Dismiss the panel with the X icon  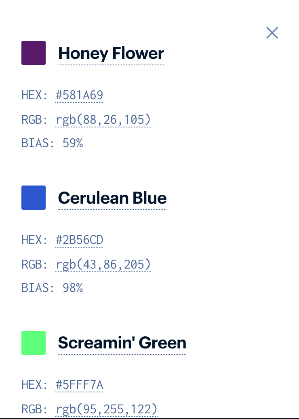click(272, 33)
